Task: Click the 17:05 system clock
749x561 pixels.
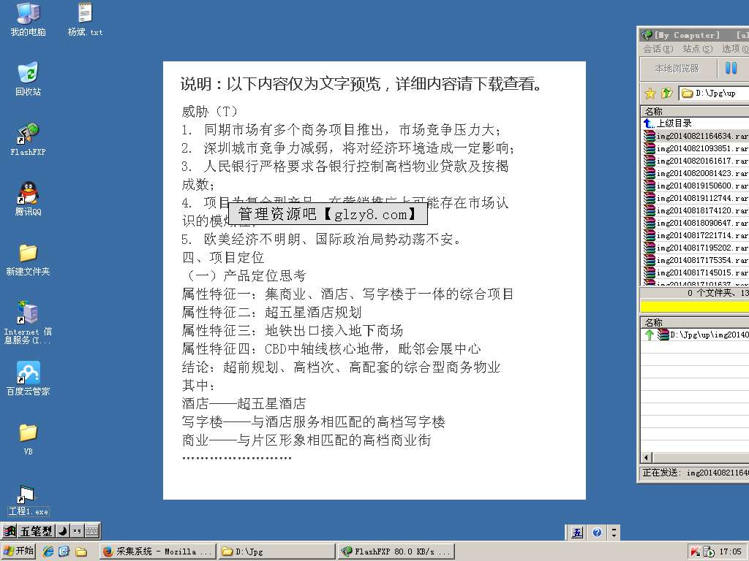Action: pyautogui.click(x=731, y=552)
